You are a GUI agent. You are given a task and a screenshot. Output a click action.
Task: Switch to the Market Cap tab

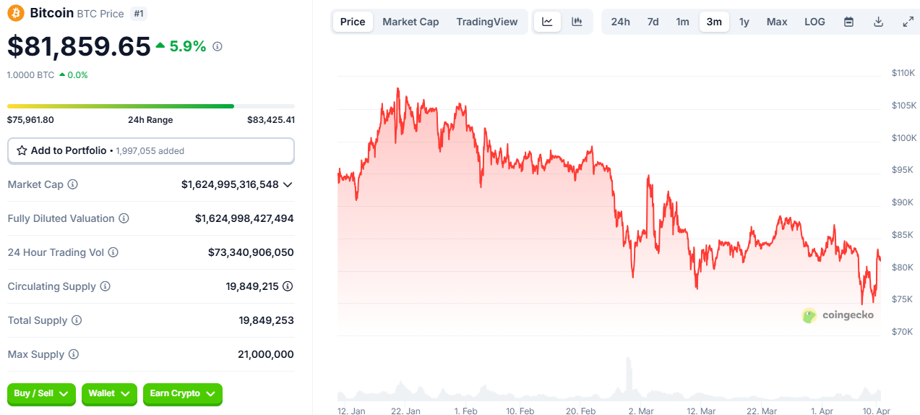point(410,22)
